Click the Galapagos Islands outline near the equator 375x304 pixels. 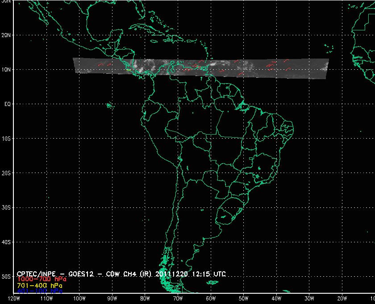tap(110, 106)
